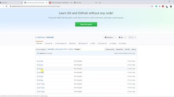
Task: Switch to the Pull requests tab
Action: (61, 43)
